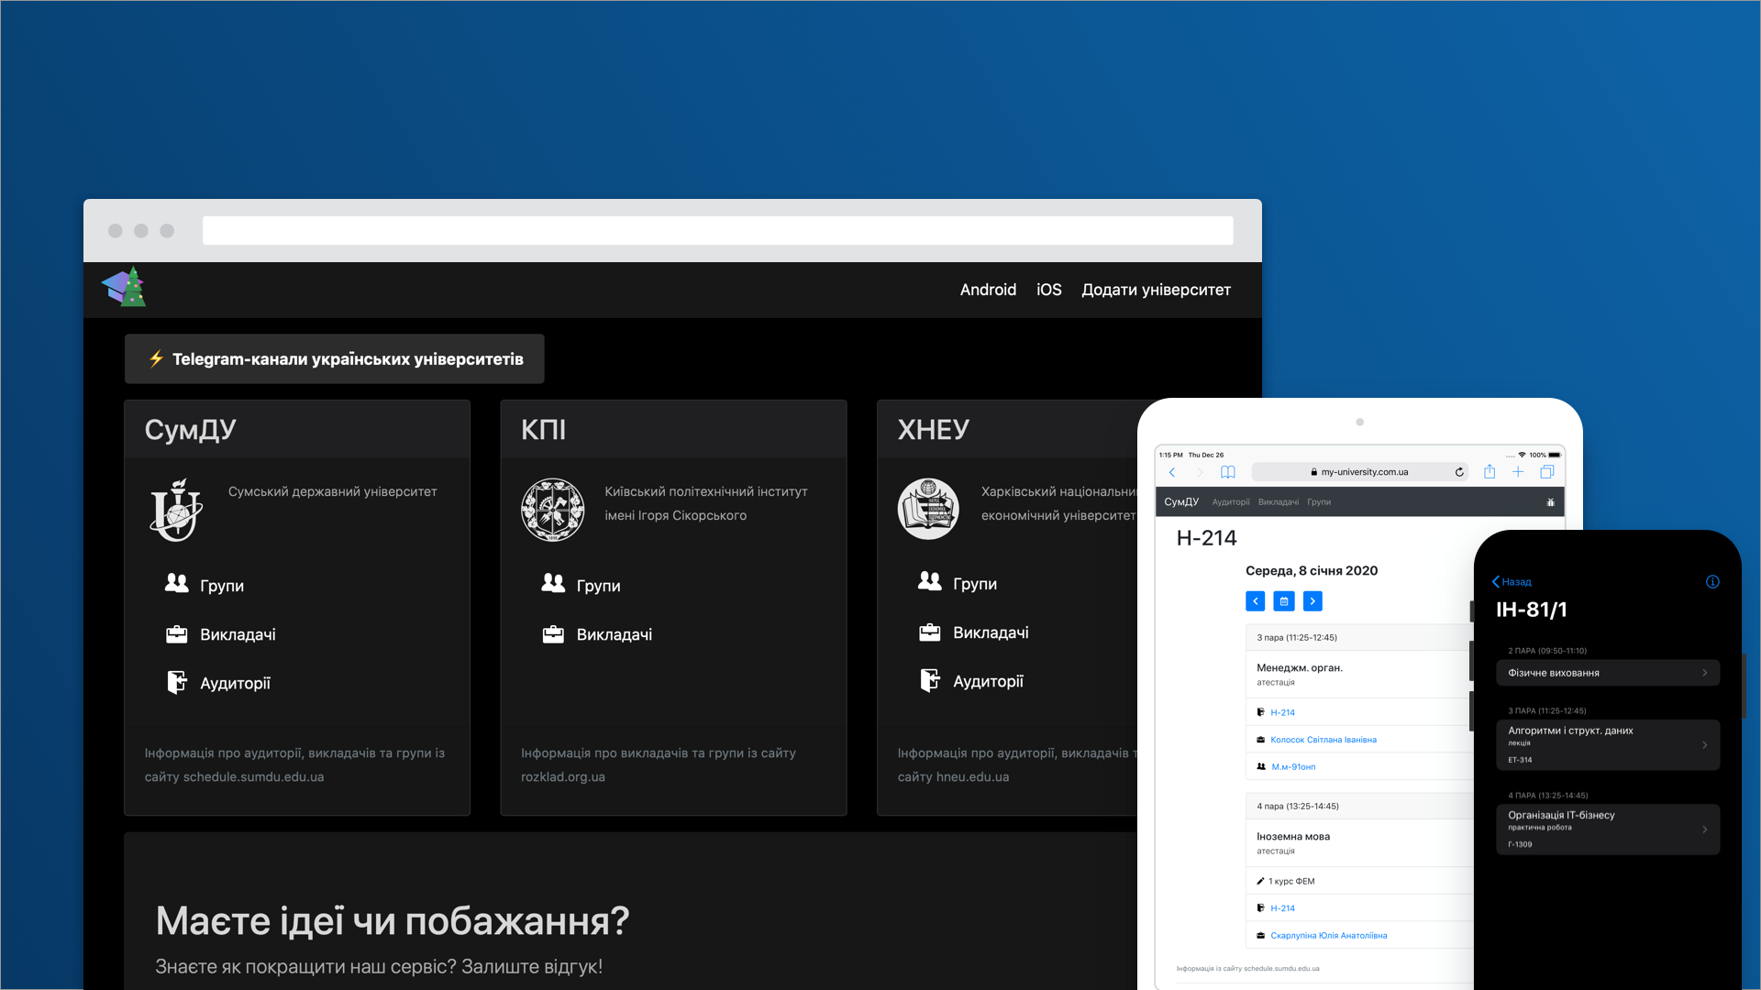
Task: Click 'Маєте ідеї чи побажання?' heading
Action: click(x=393, y=921)
